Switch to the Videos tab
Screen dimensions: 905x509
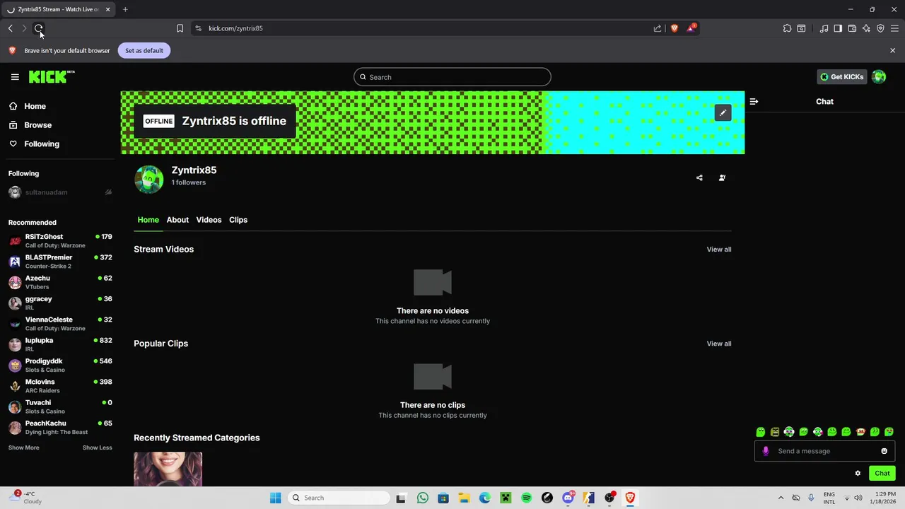pyautogui.click(x=209, y=220)
